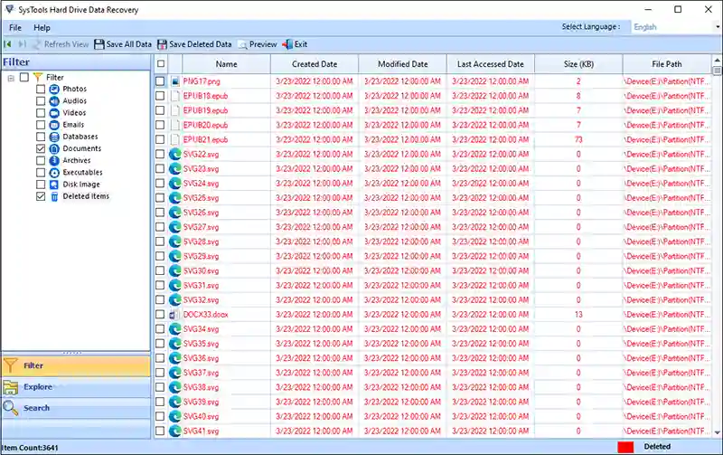This screenshot has width=723, height=455.
Task: Click the Documents category icon
Action: (54, 148)
